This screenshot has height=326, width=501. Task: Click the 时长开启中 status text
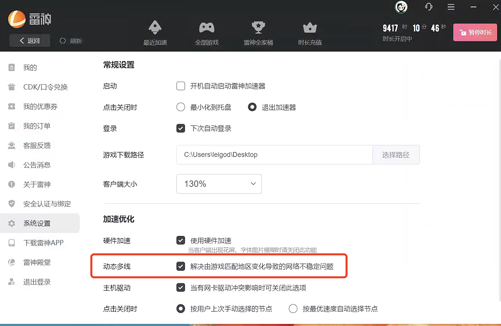[397, 39]
